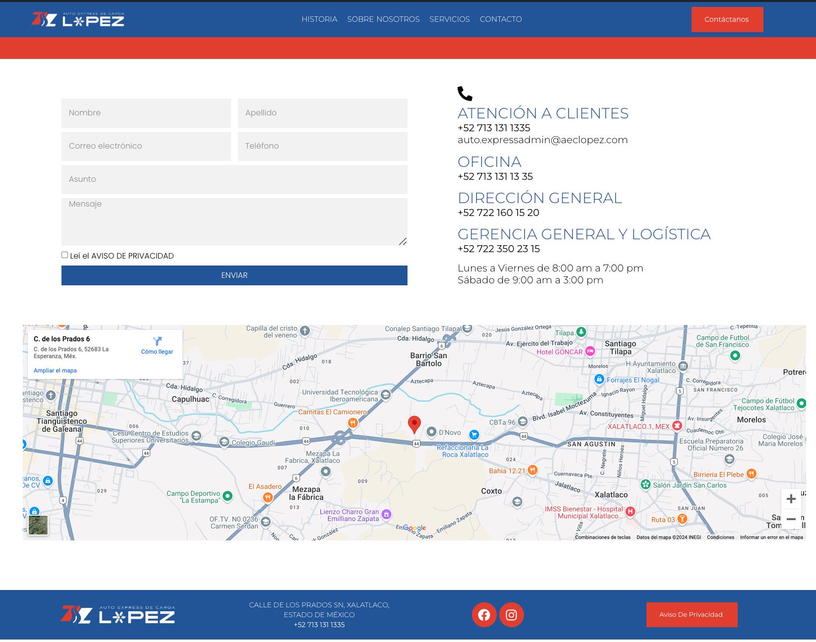This screenshot has width=816, height=642.
Task: Click the Cómo llegar directions icon
Action: tap(157, 341)
